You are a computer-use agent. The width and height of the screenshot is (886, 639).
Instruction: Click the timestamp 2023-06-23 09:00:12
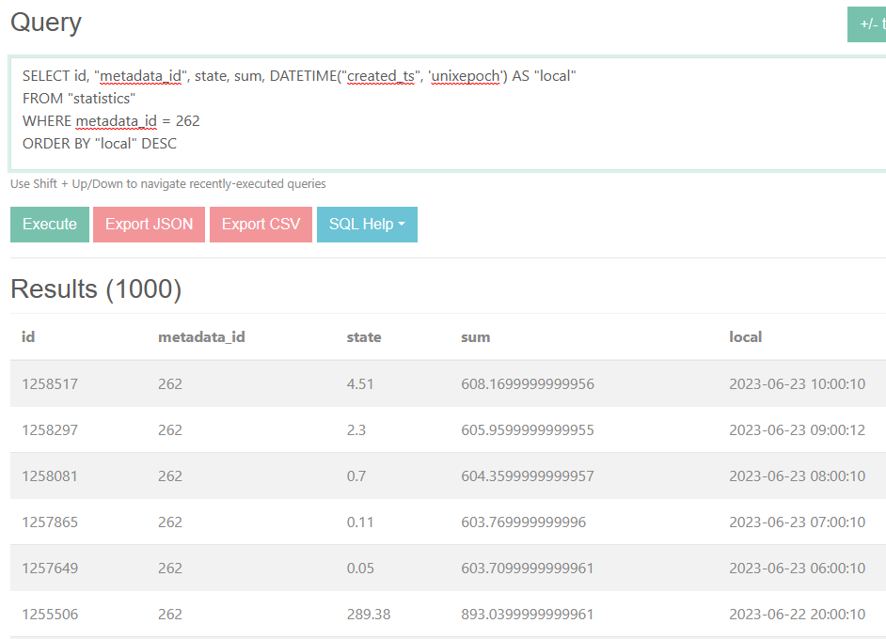[x=798, y=430]
